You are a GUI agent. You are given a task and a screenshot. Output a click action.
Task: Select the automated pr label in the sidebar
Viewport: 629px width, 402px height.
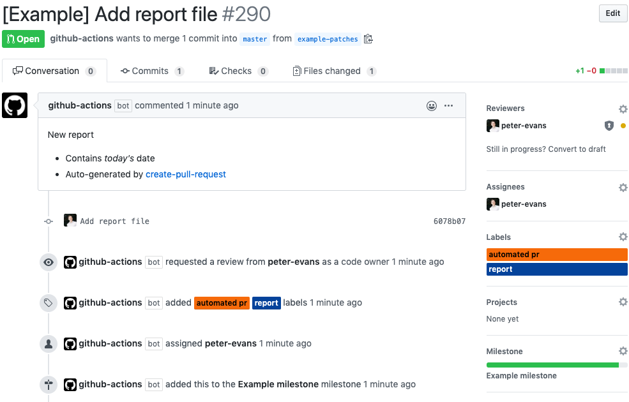pyautogui.click(x=556, y=254)
